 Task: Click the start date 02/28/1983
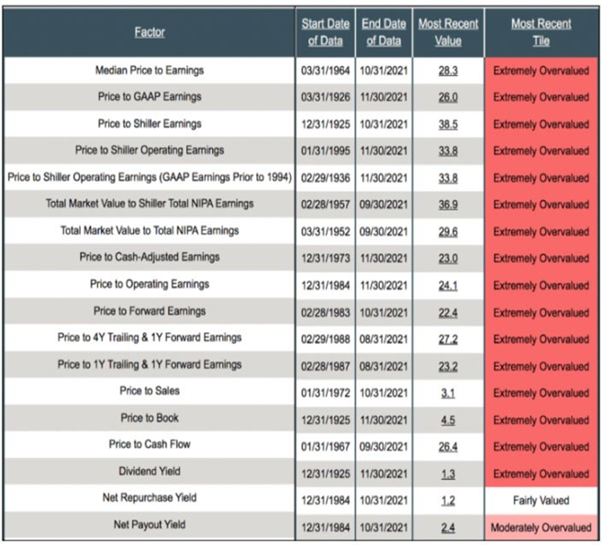tap(325, 313)
